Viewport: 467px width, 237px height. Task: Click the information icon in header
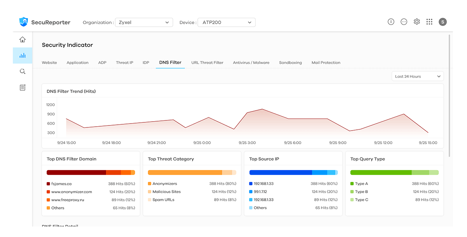coord(391,22)
